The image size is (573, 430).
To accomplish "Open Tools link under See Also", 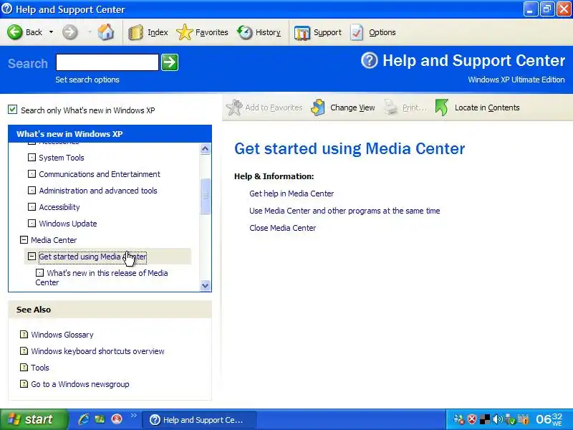I will pos(40,368).
